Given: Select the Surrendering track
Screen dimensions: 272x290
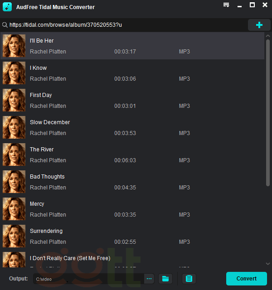Looking at the screenshot, I should click(x=46, y=231).
